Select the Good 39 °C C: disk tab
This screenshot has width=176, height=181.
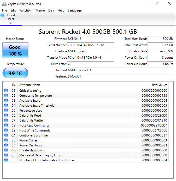coord(11,19)
